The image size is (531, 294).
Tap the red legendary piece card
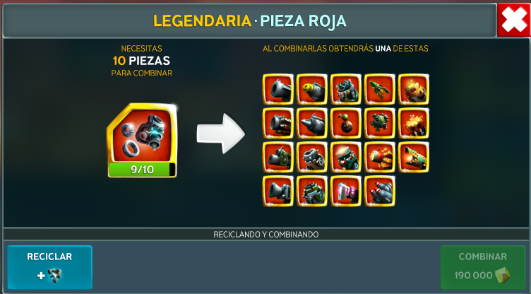pos(142,140)
